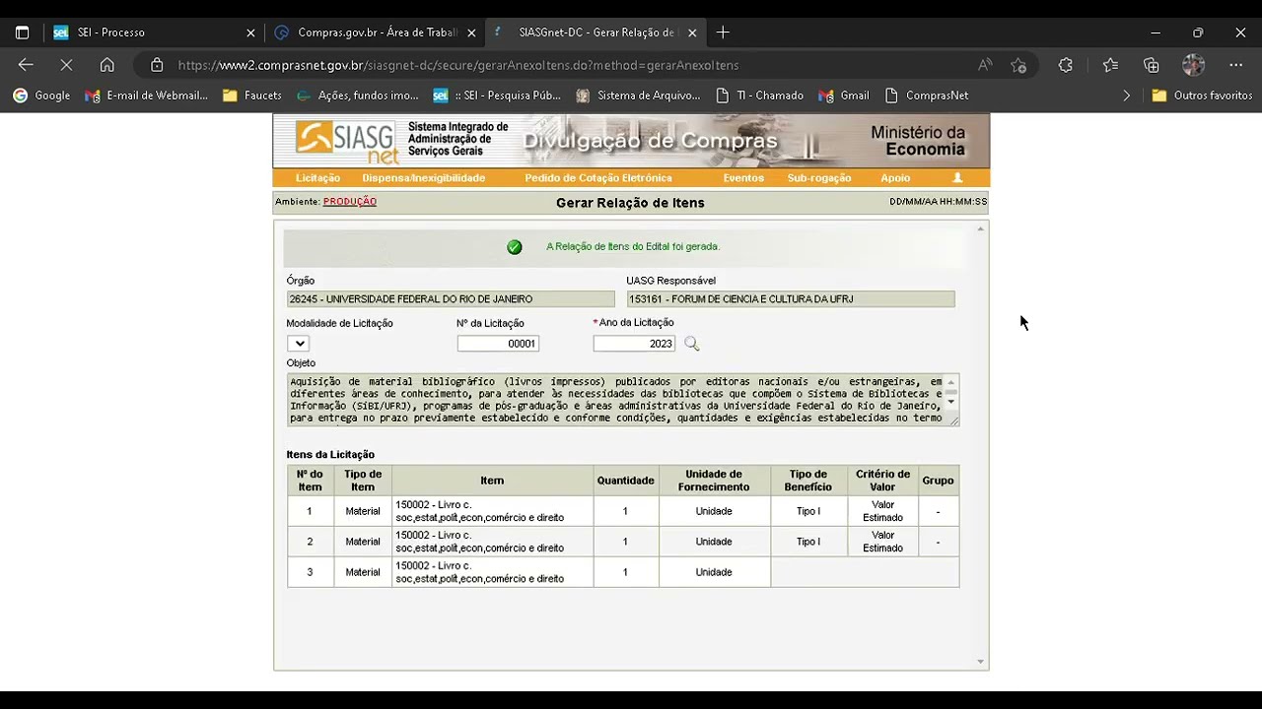Viewport: 1262px width, 709px height.
Task: Expand the Modalidade de Licitação dropdown
Action: point(298,344)
